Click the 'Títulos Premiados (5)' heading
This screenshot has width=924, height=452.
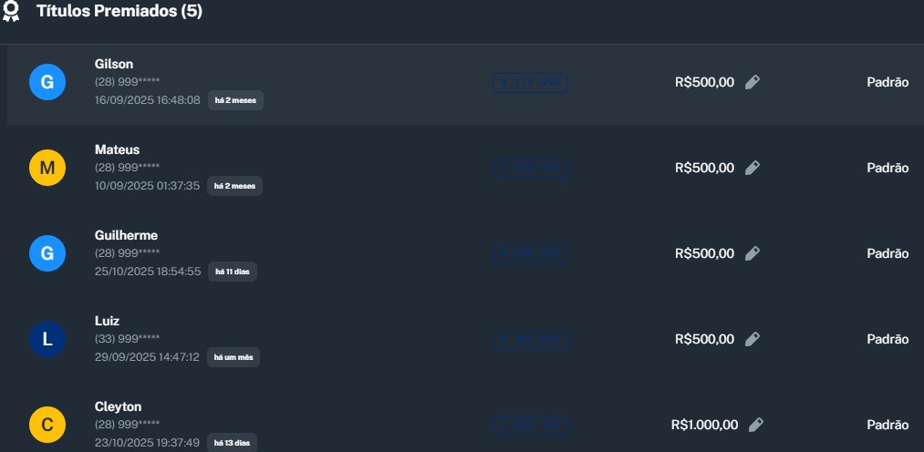point(119,12)
